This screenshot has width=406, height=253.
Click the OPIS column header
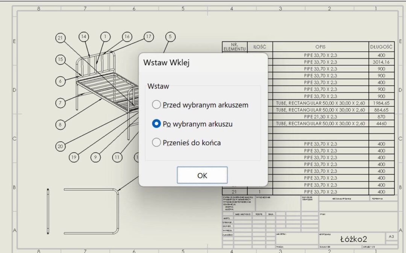pyautogui.click(x=320, y=47)
